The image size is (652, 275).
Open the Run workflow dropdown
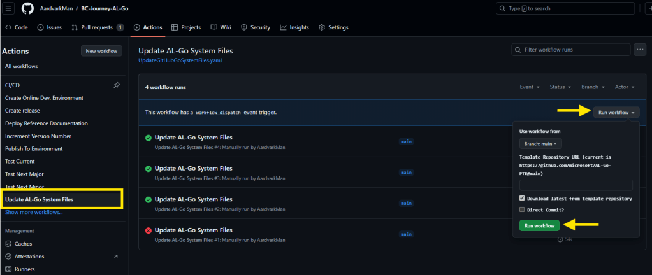[616, 112]
